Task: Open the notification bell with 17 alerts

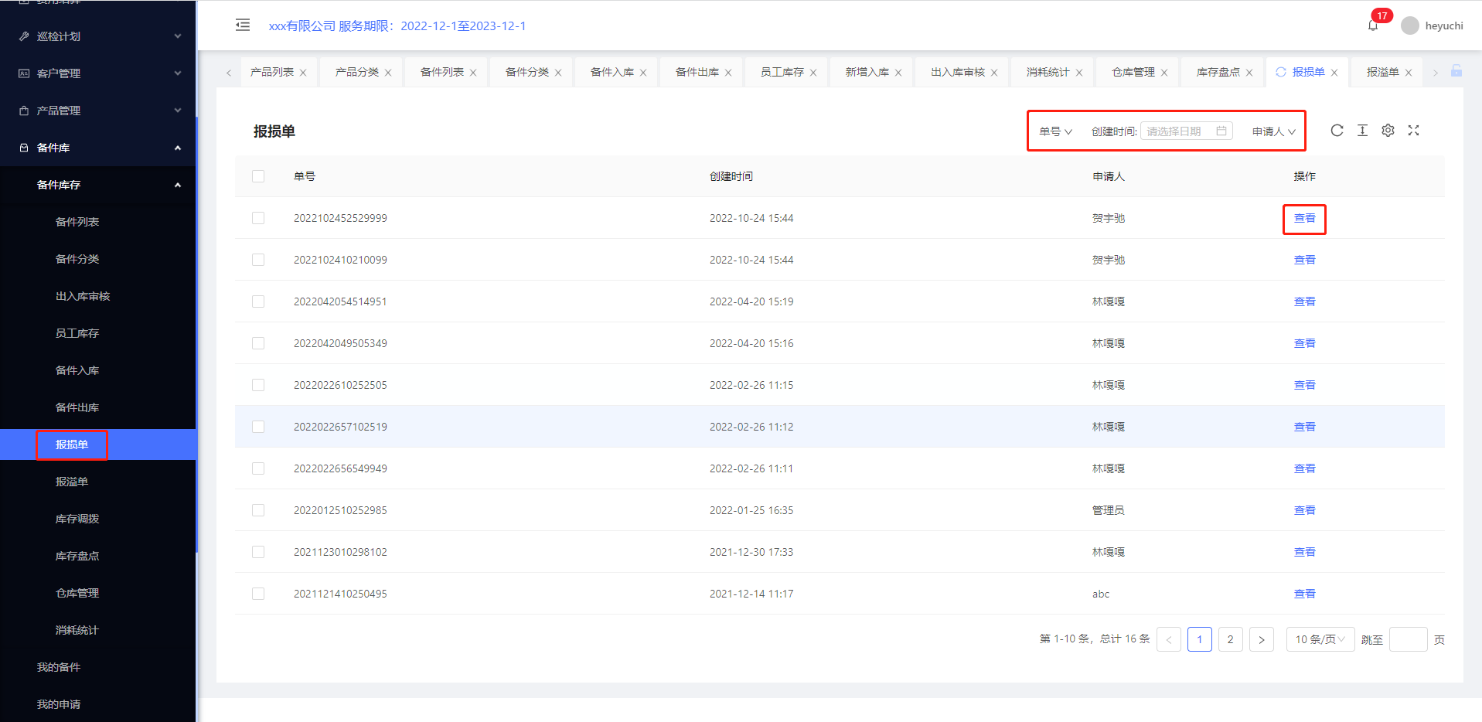Action: click(x=1373, y=26)
